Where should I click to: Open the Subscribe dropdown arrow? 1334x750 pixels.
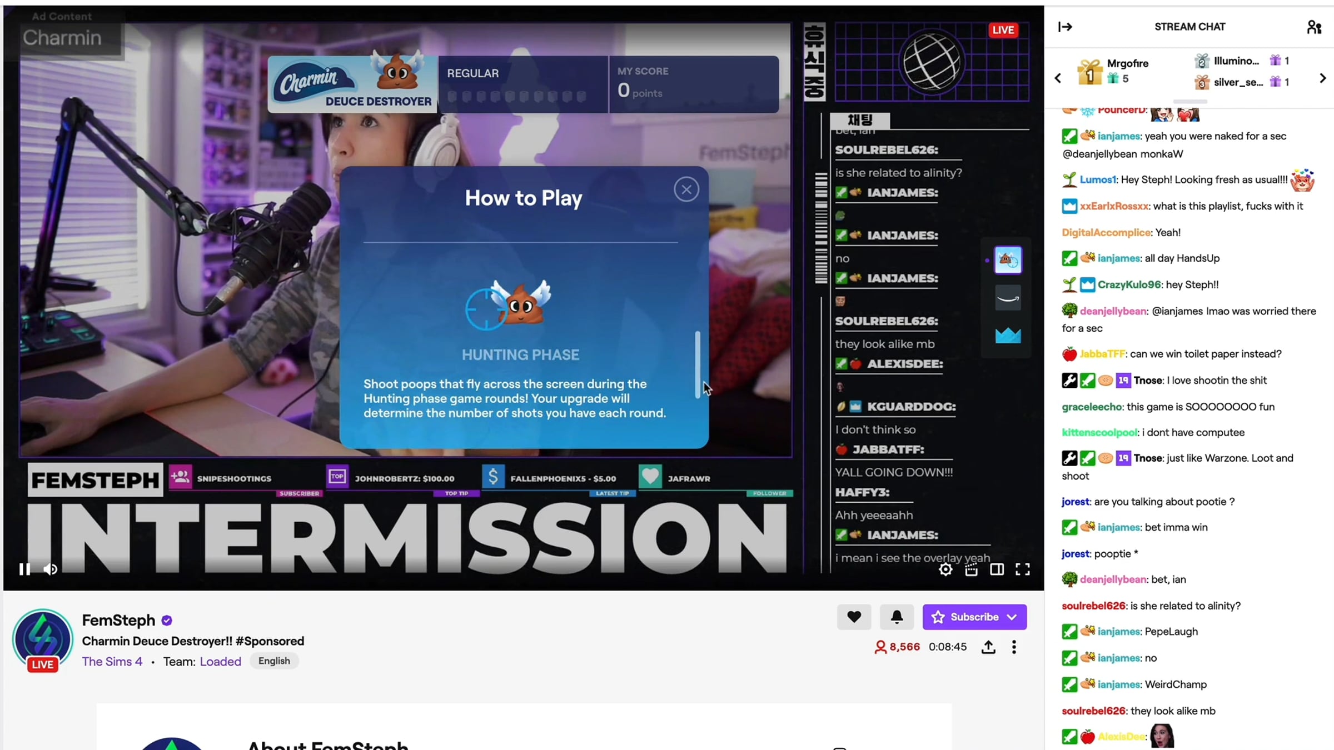pos(1012,617)
